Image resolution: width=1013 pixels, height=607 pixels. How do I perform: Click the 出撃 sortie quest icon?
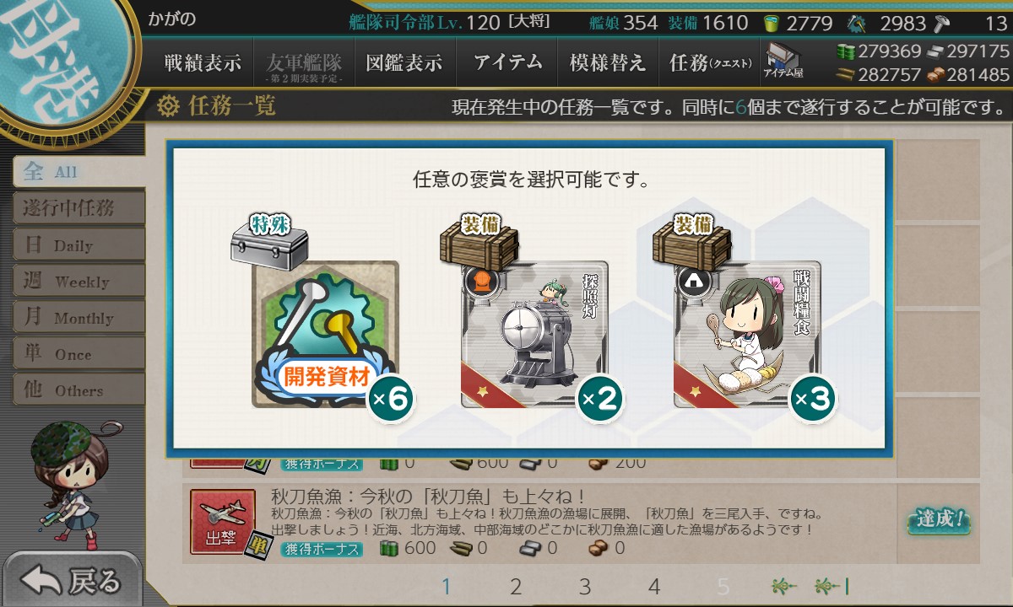[x=223, y=523]
